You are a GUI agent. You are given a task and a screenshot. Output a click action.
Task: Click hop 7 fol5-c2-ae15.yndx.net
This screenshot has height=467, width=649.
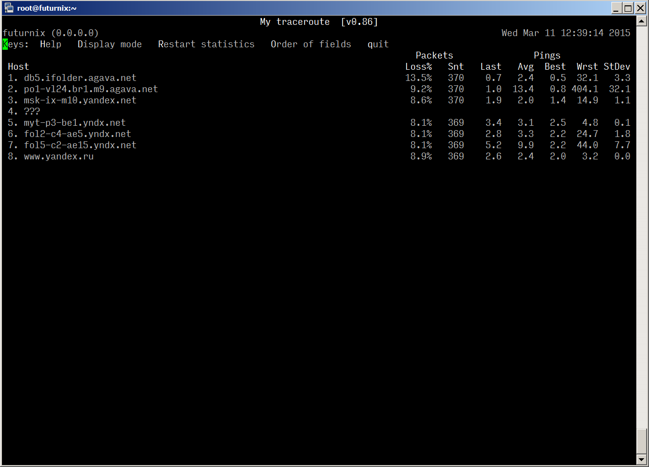[80, 145]
